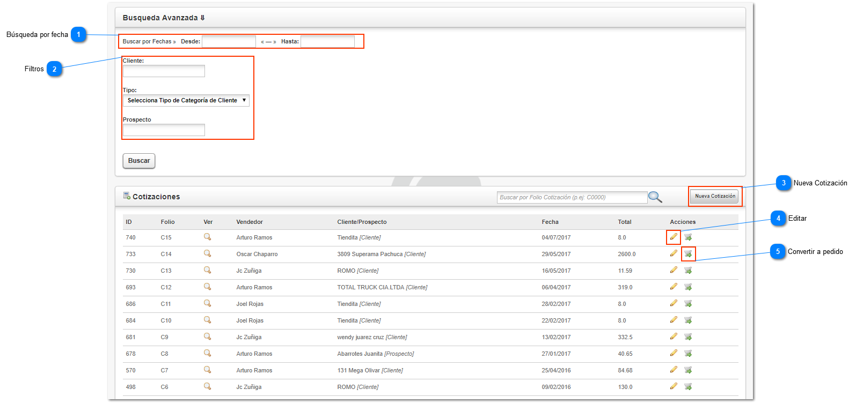Convert quotation C6 to order
Screen dimensions: 856x404
pos(688,386)
